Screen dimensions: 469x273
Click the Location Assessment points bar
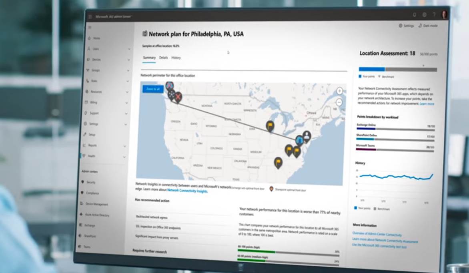pyautogui.click(x=398, y=69)
